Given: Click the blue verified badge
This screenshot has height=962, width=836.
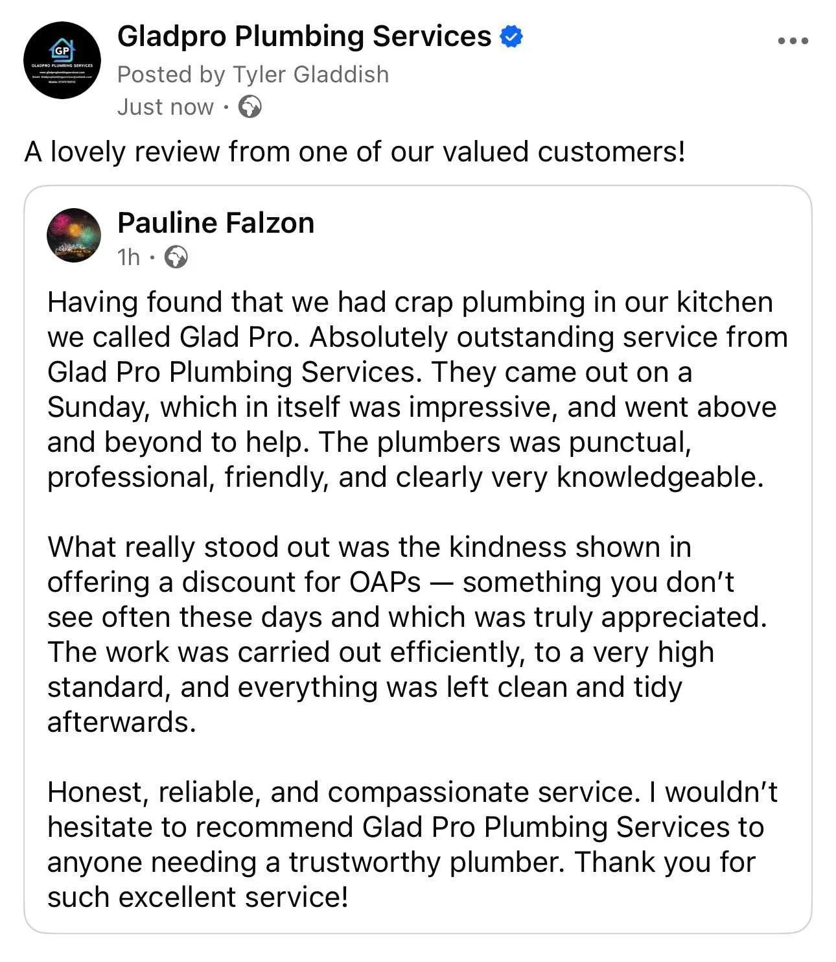Looking at the screenshot, I should tap(511, 36).
